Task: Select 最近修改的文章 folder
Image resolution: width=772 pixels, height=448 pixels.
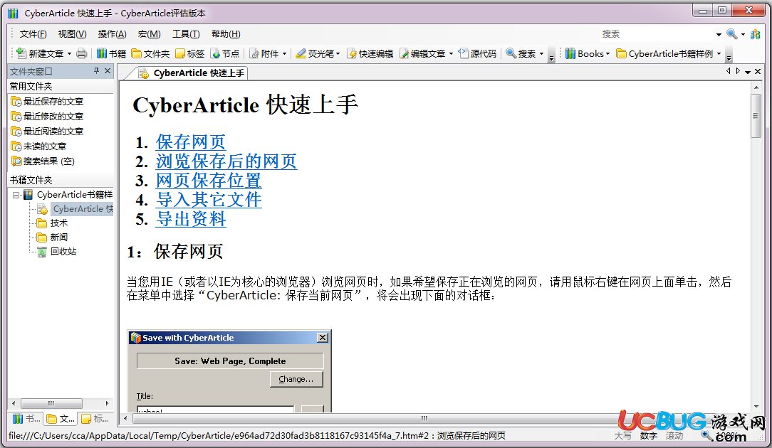Action: click(x=47, y=117)
